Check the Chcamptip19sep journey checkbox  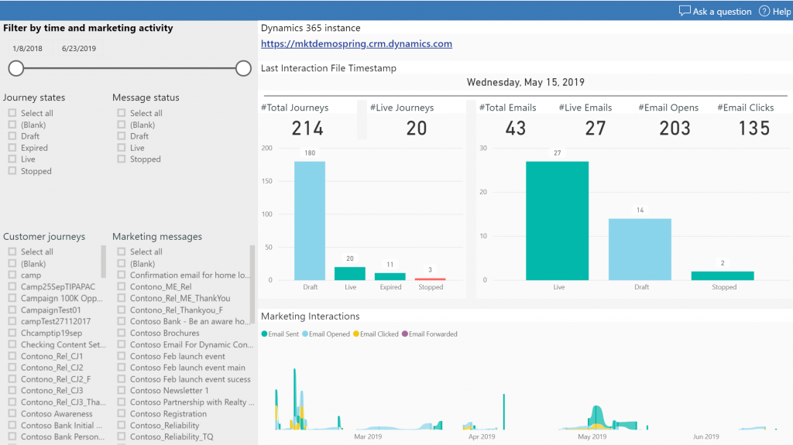click(x=12, y=333)
